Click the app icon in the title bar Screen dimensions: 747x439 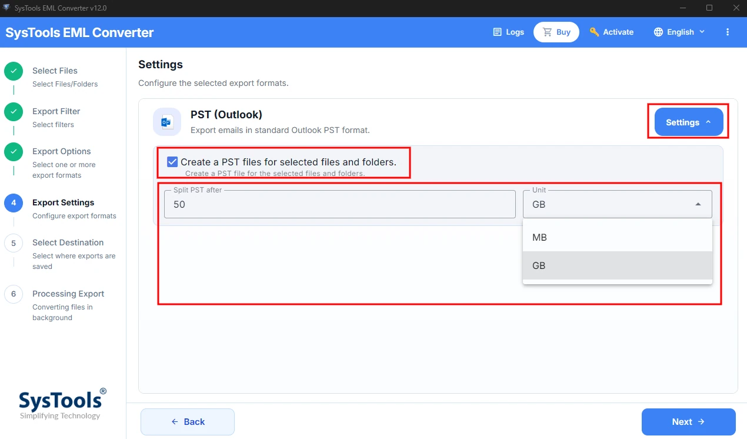[x=7, y=8]
